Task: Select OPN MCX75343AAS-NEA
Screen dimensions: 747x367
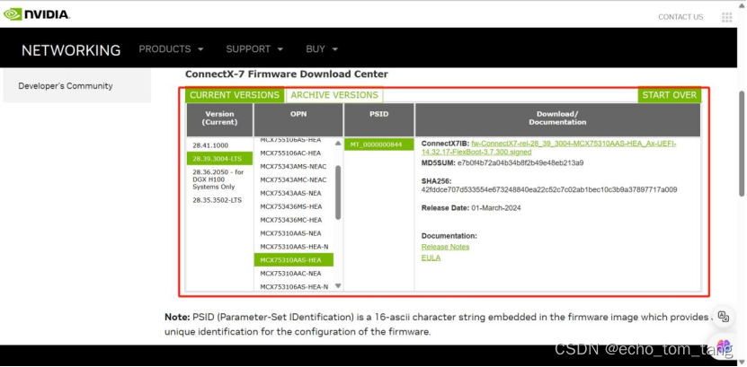Action: point(293,193)
